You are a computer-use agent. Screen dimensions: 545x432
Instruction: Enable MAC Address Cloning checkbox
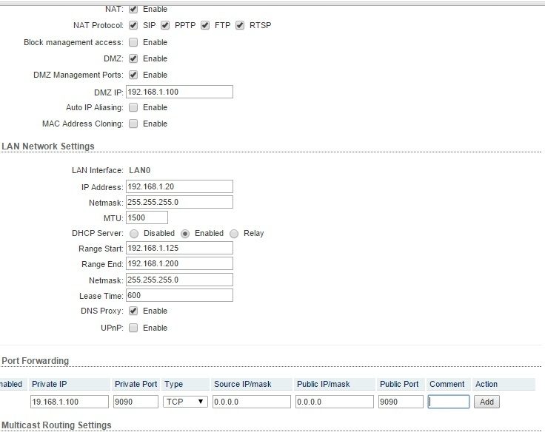click(x=133, y=124)
